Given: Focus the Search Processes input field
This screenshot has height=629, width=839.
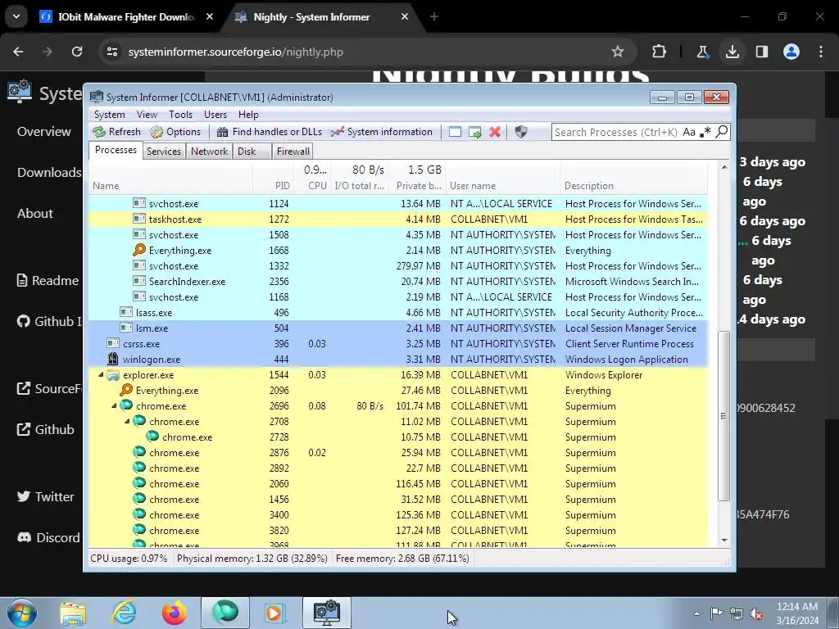Looking at the screenshot, I should point(616,132).
